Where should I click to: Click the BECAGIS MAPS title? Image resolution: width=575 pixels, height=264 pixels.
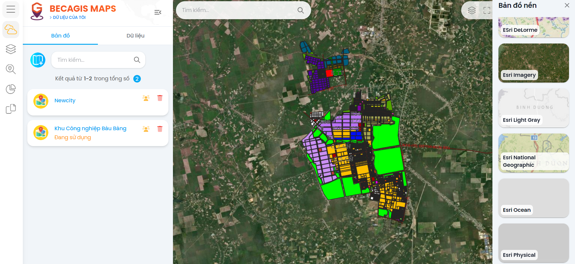83,9
